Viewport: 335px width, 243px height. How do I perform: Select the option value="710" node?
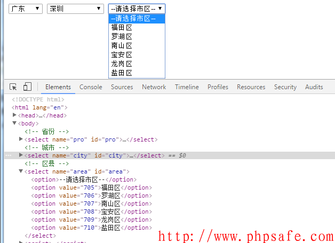pos(92,228)
